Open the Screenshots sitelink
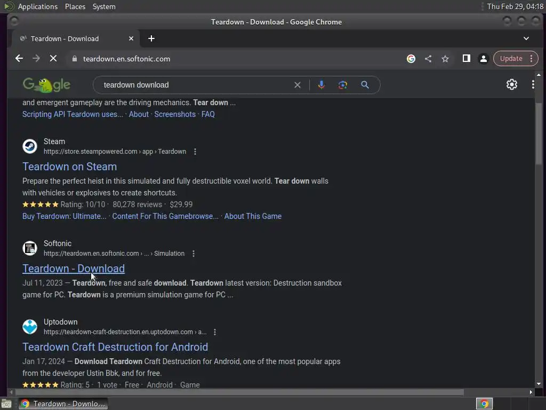This screenshot has width=546, height=410. [x=175, y=114]
